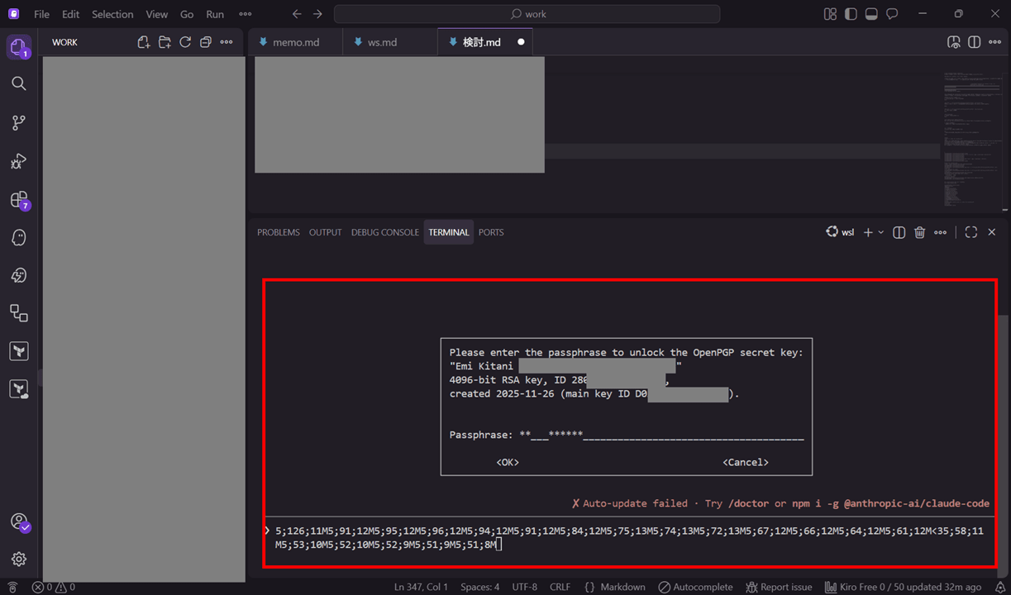Viewport: 1011px width, 595px height.
Task: Switch to OUTPUT panel tab
Action: 325,232
